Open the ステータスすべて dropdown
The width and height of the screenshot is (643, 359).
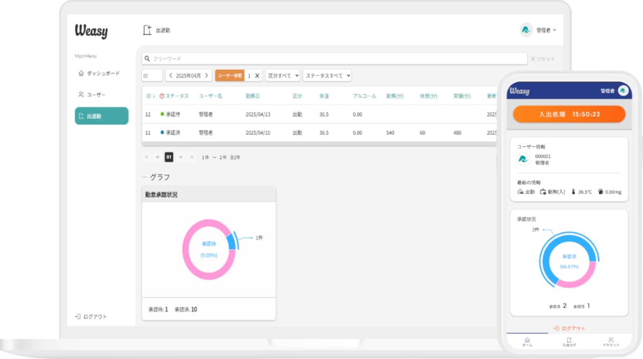[x=328, y=75]
